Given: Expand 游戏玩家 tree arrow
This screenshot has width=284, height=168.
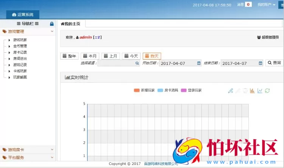Looking at the screenshot, I should tap(9, 40).
